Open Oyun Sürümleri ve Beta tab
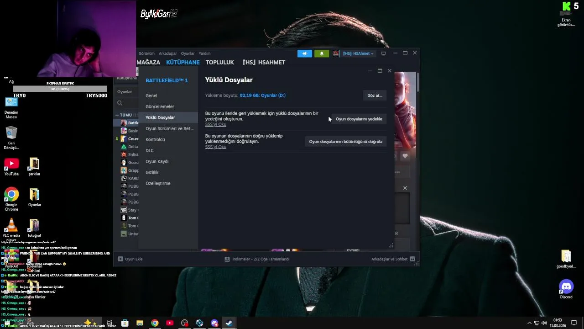The height and width of the screenshot is (329, 584). click(168, 128)
